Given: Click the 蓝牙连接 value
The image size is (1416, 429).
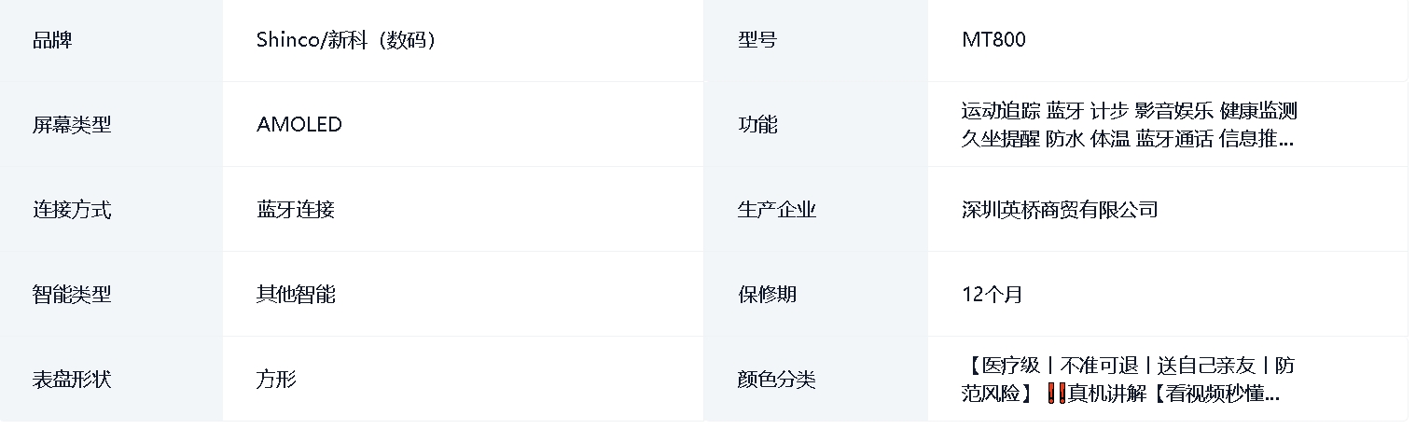Looking at the screenshot, I should [296, 210].
